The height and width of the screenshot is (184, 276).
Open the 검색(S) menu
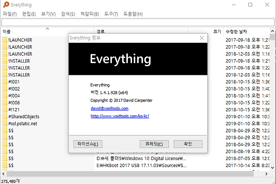[68, 14]
